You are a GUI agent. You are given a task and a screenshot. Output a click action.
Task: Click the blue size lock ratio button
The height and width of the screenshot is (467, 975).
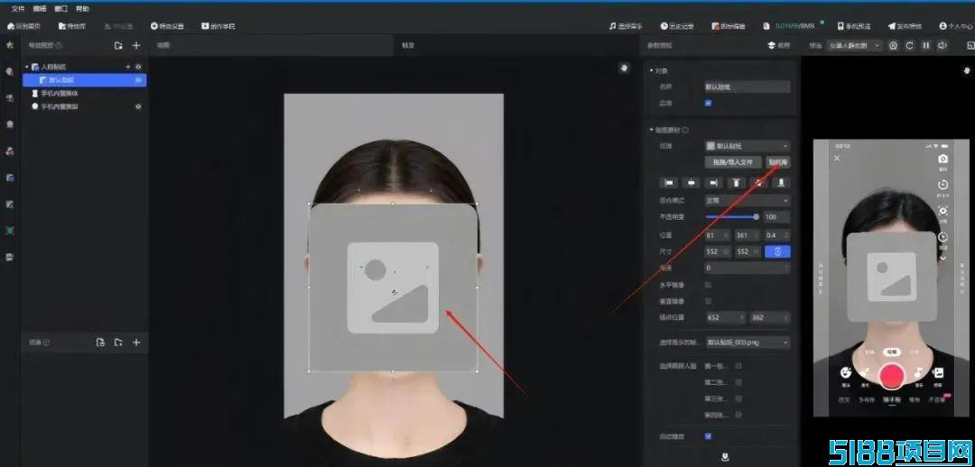[777, 252]
